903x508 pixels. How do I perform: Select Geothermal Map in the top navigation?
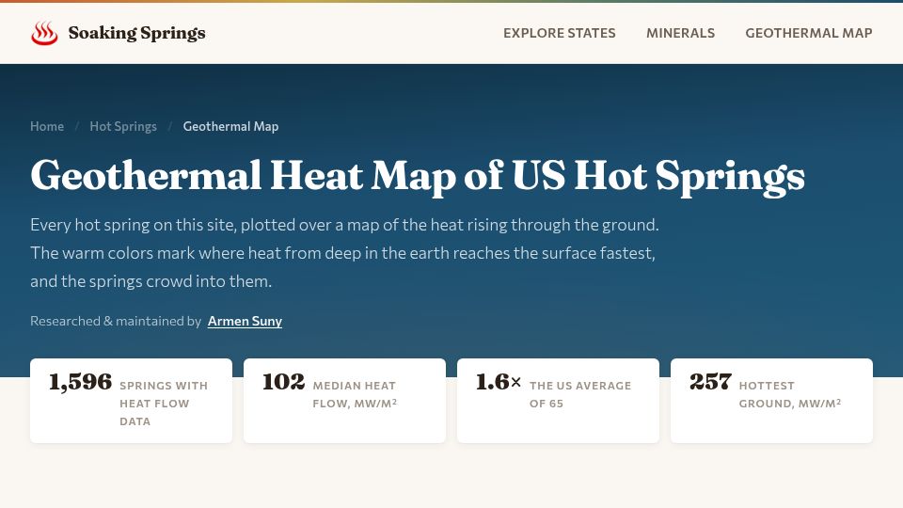point(809,34)
